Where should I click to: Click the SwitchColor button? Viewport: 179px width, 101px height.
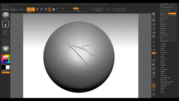click(x=5, y=70)
